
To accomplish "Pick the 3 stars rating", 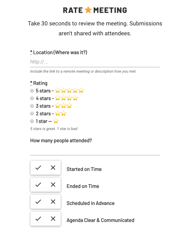I will click(32, 106).
